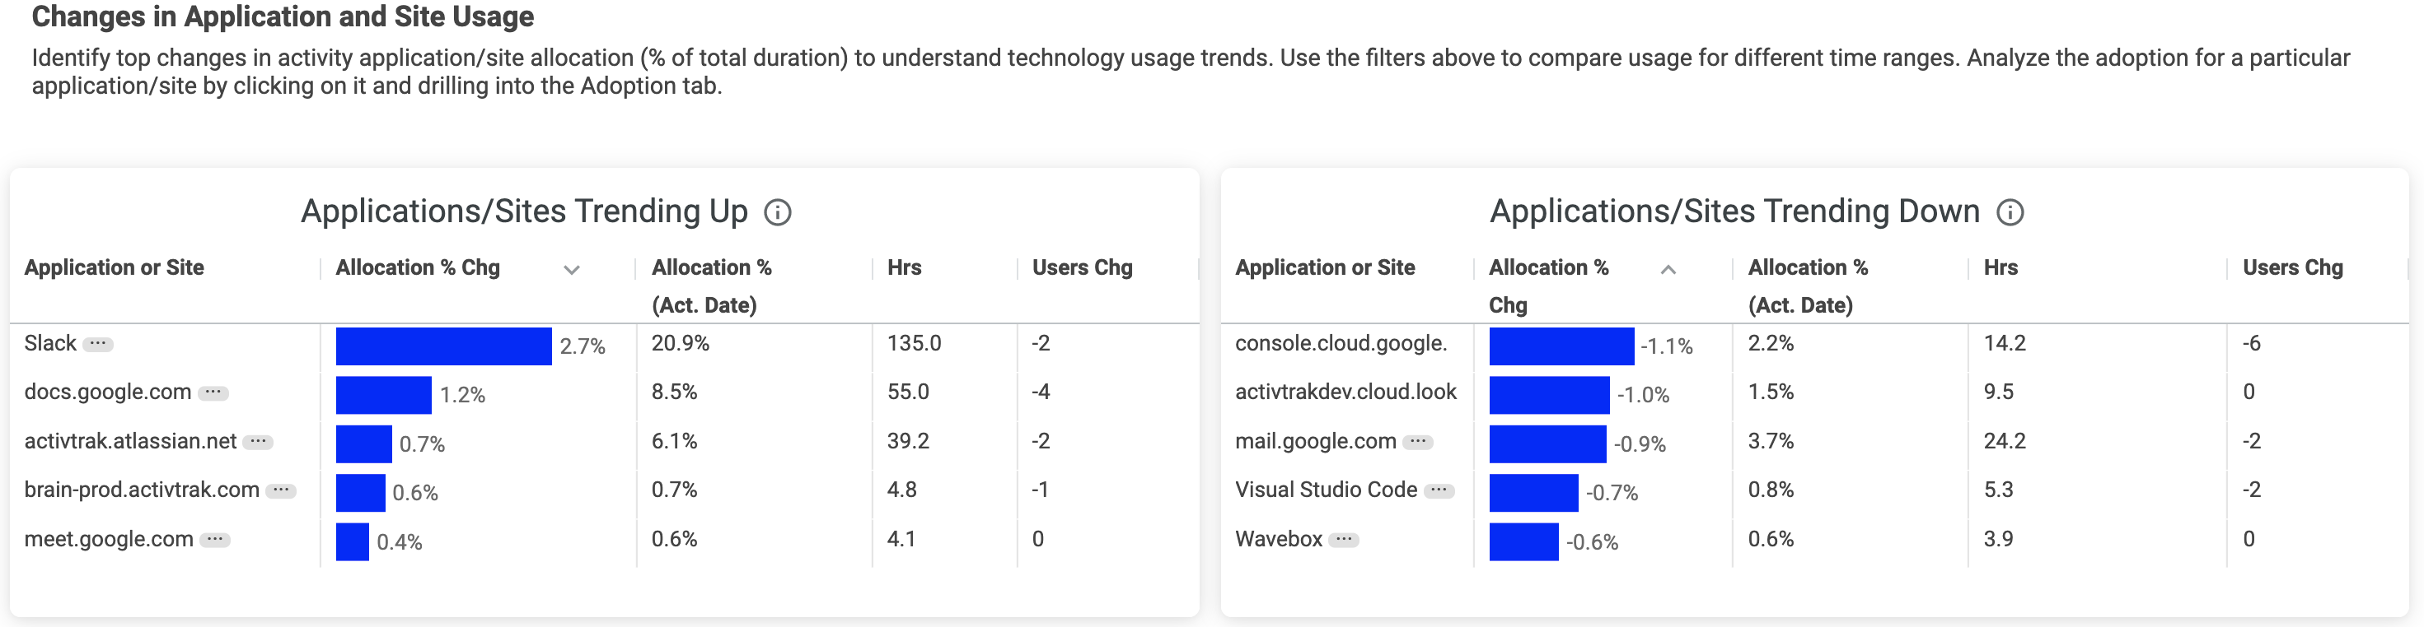Select activtrakdev.cloud.look site
2424x627 pixels.
pos(1345,392)
